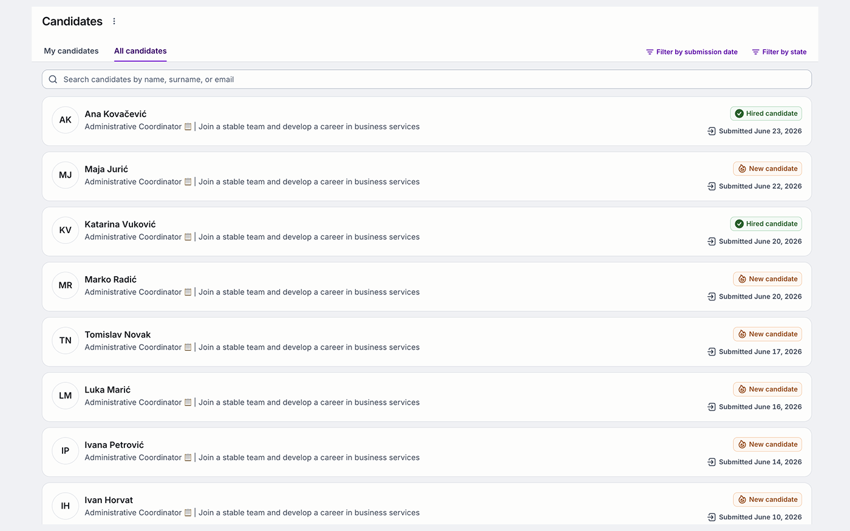Select the Ivan Horvat name text

pyautogui.click(x=109, y=501)
